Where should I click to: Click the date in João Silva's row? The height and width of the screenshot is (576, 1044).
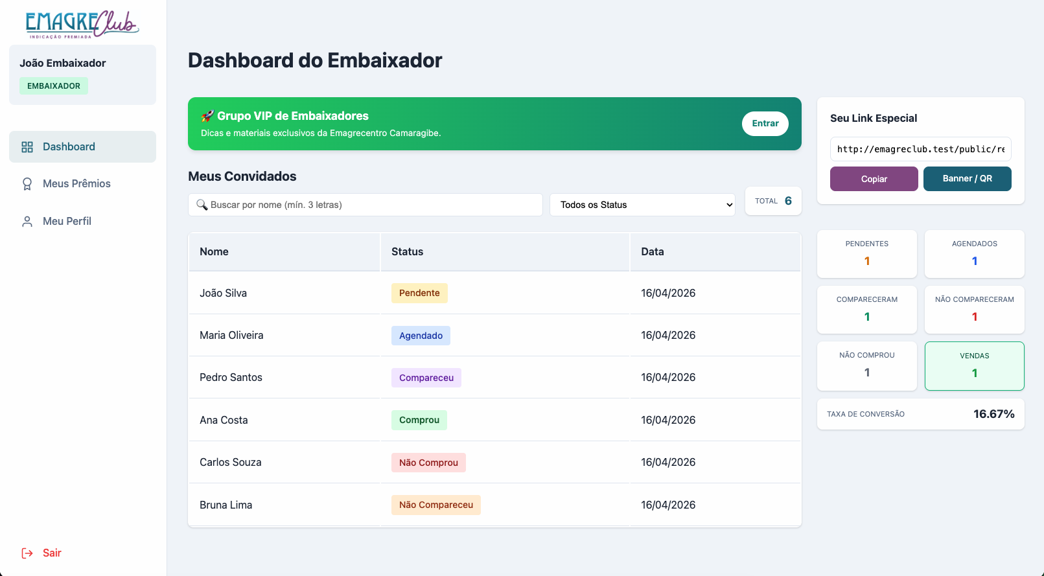tap(668, 294)
